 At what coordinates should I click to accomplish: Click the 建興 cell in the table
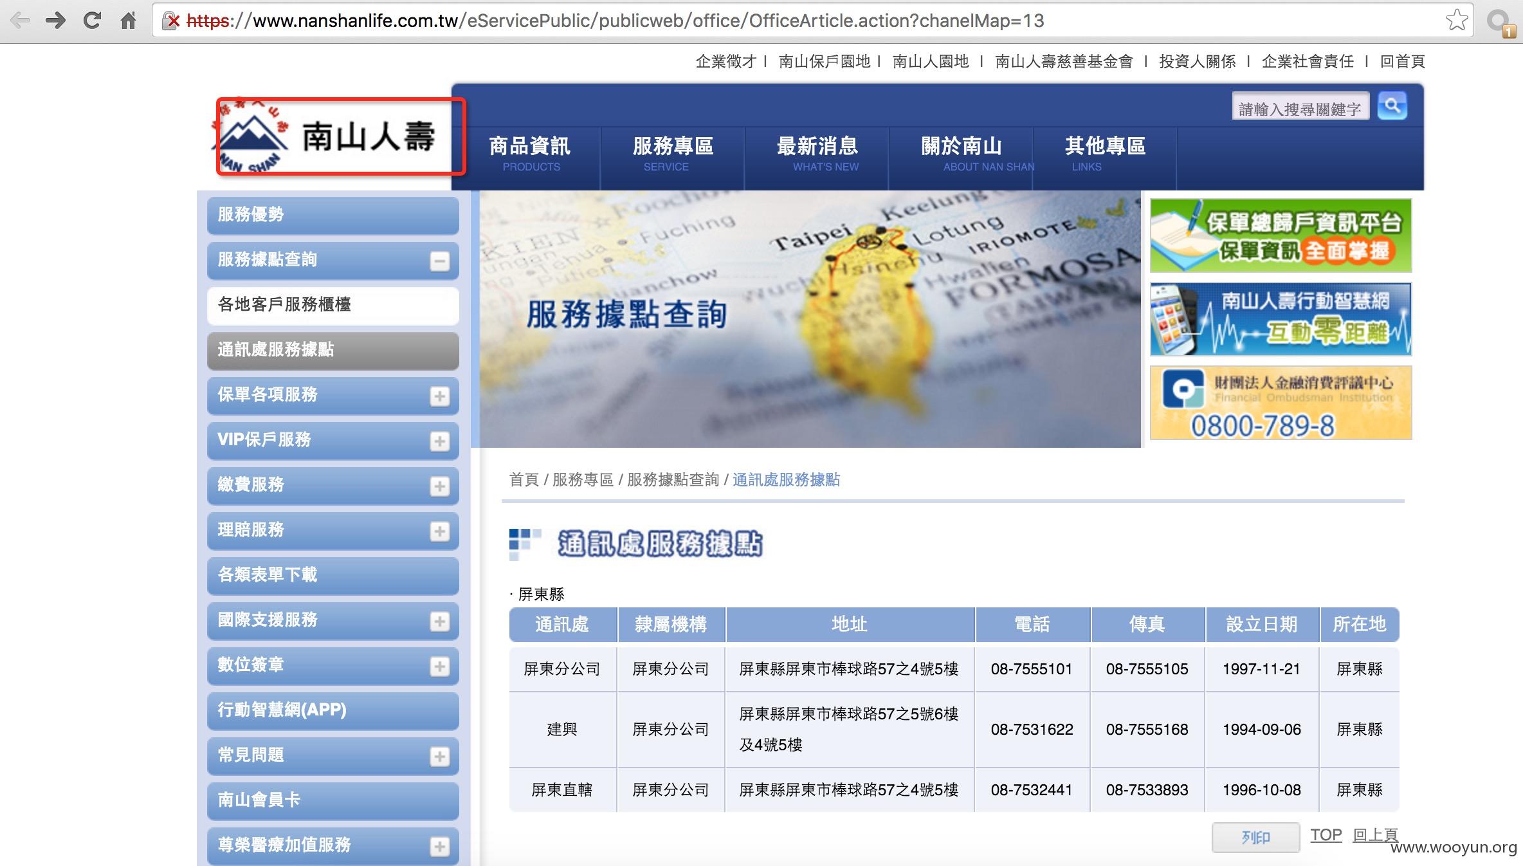point(562,730)
